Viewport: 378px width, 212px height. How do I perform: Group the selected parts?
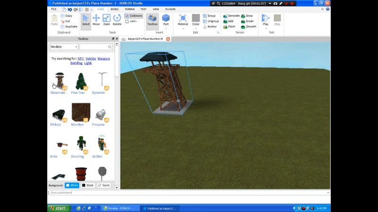(x=209, y=16)
